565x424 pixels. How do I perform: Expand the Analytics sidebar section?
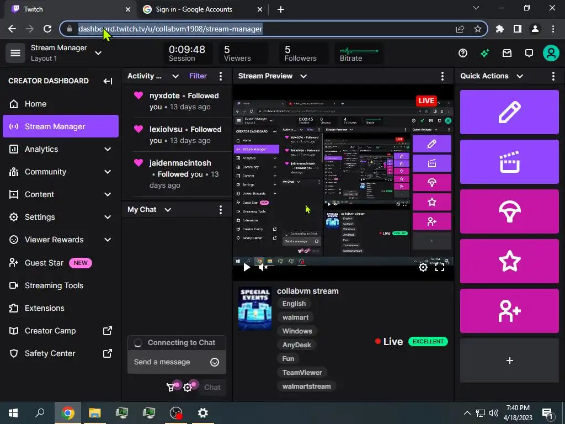[x=60, y=149]
